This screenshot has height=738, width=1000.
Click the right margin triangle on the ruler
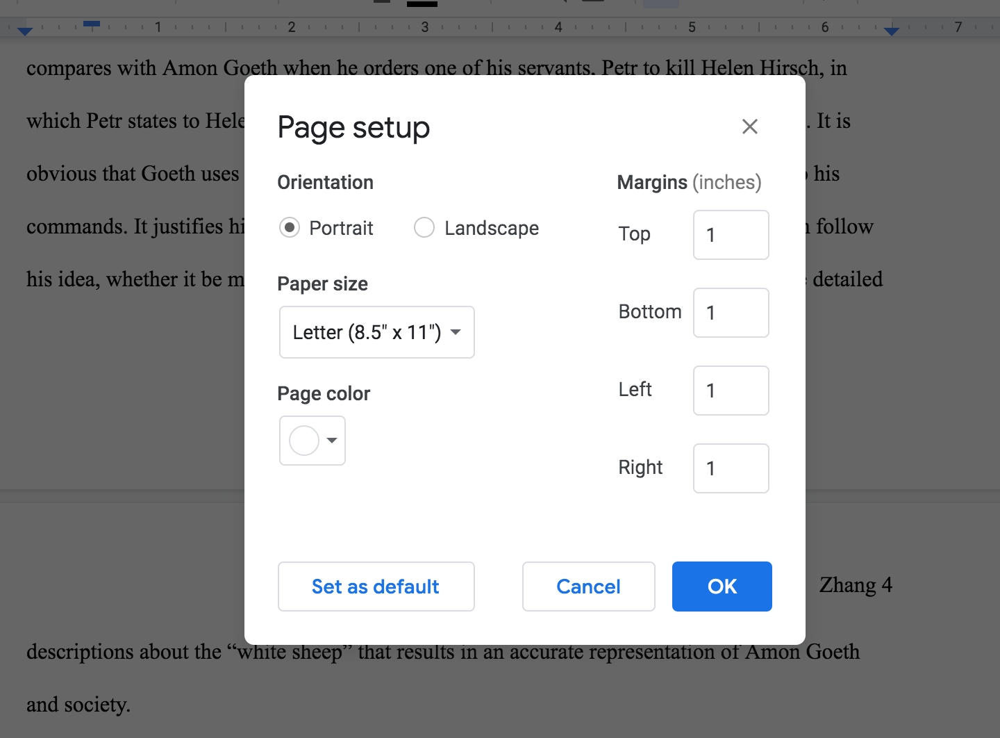(x=891, y=31)
